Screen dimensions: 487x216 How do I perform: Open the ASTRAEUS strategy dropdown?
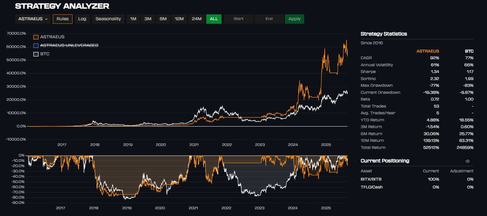33,19
